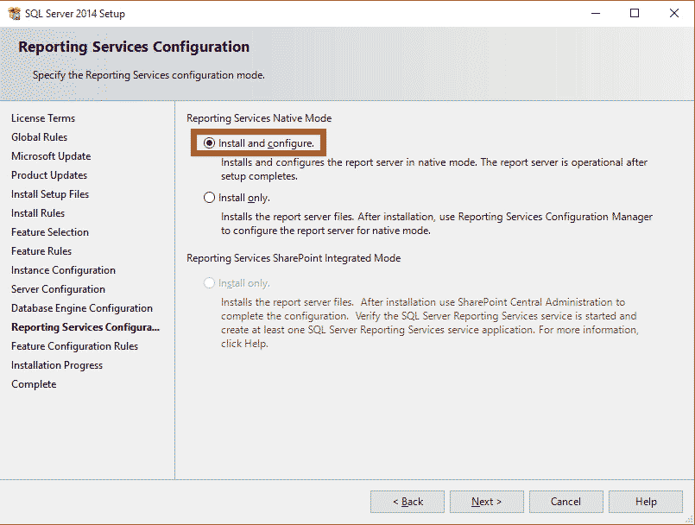
Task: Click the Back button
Action: pyautogui.click(x=407, y=502)
